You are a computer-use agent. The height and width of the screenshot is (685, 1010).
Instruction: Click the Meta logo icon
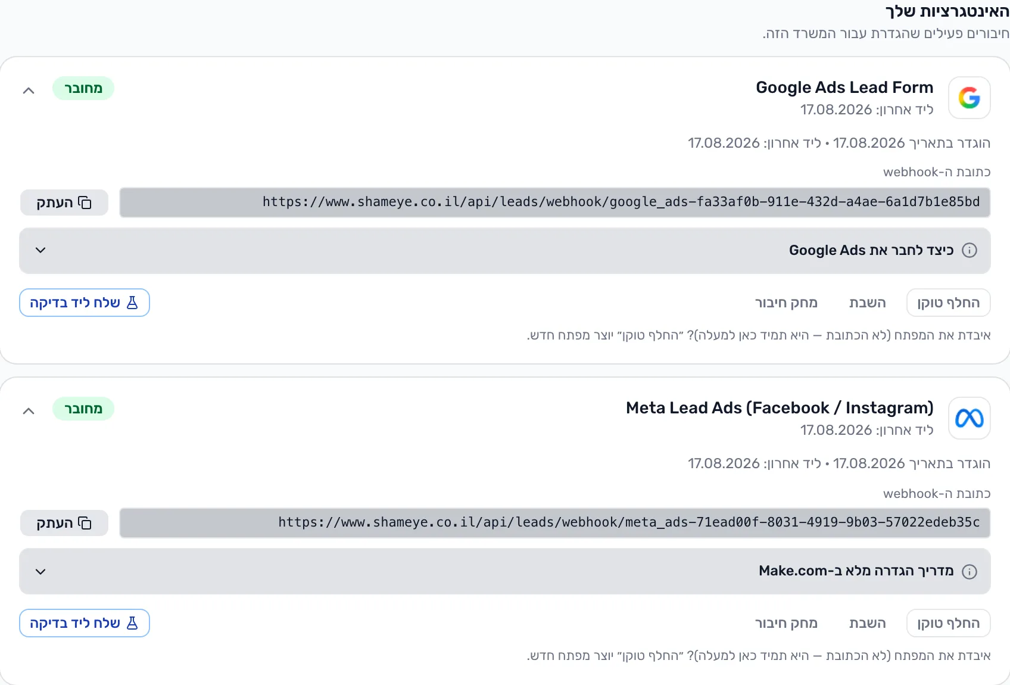(x=969, y=418)
